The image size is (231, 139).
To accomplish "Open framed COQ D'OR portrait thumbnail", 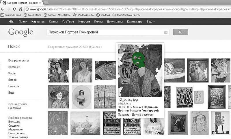I will tap(198, 70).
